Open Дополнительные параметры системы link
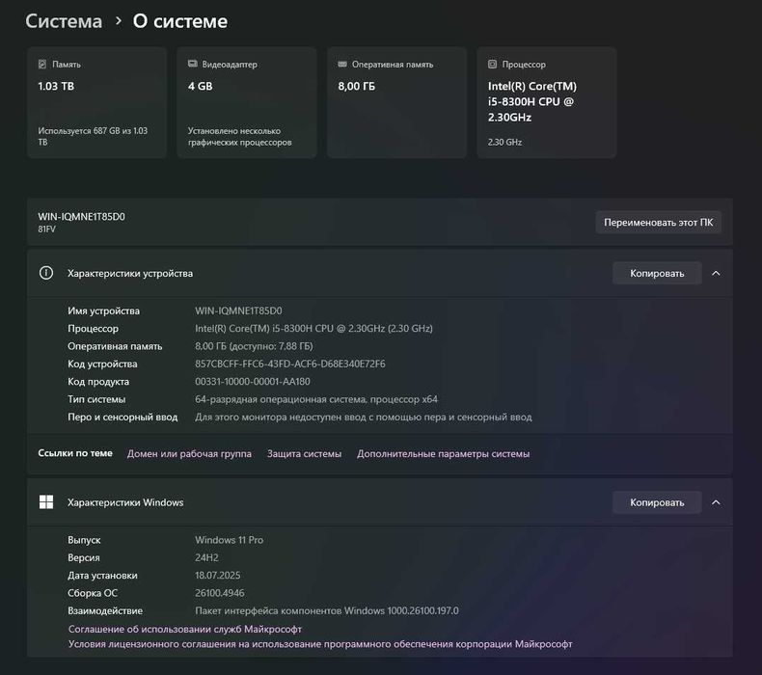Viewport: 762px width, 675px height. 443,453
